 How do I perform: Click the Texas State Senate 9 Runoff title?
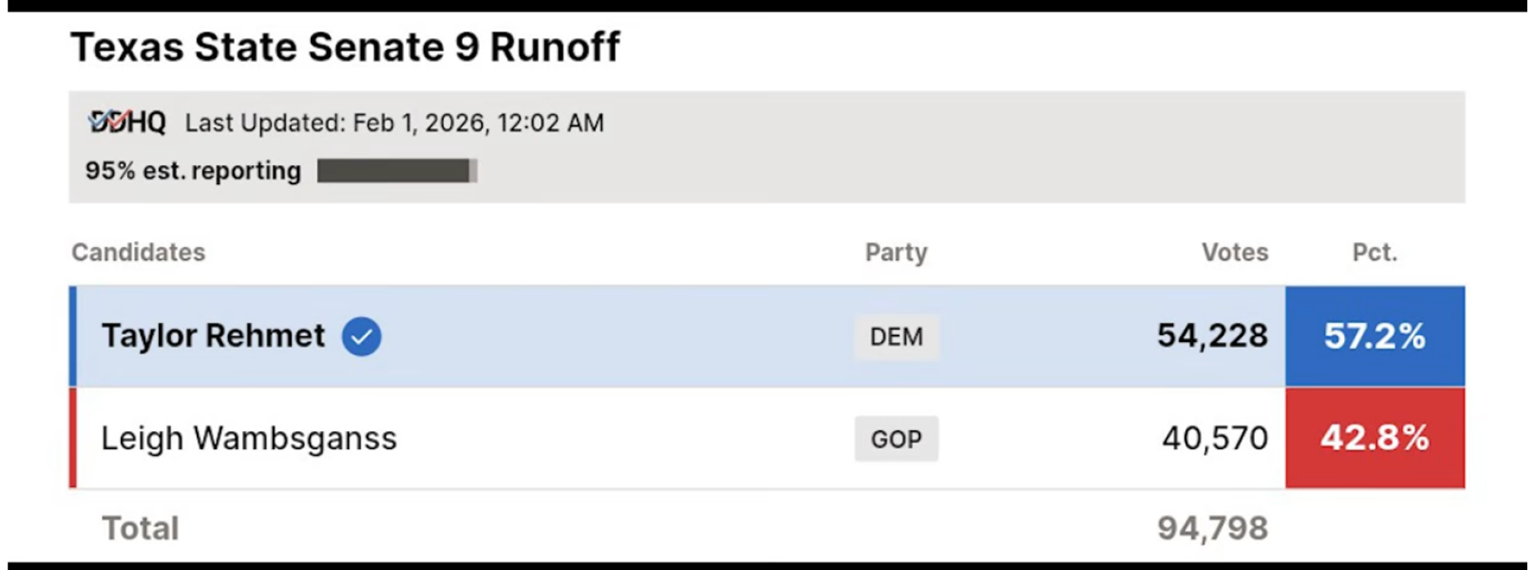(345, 47)
